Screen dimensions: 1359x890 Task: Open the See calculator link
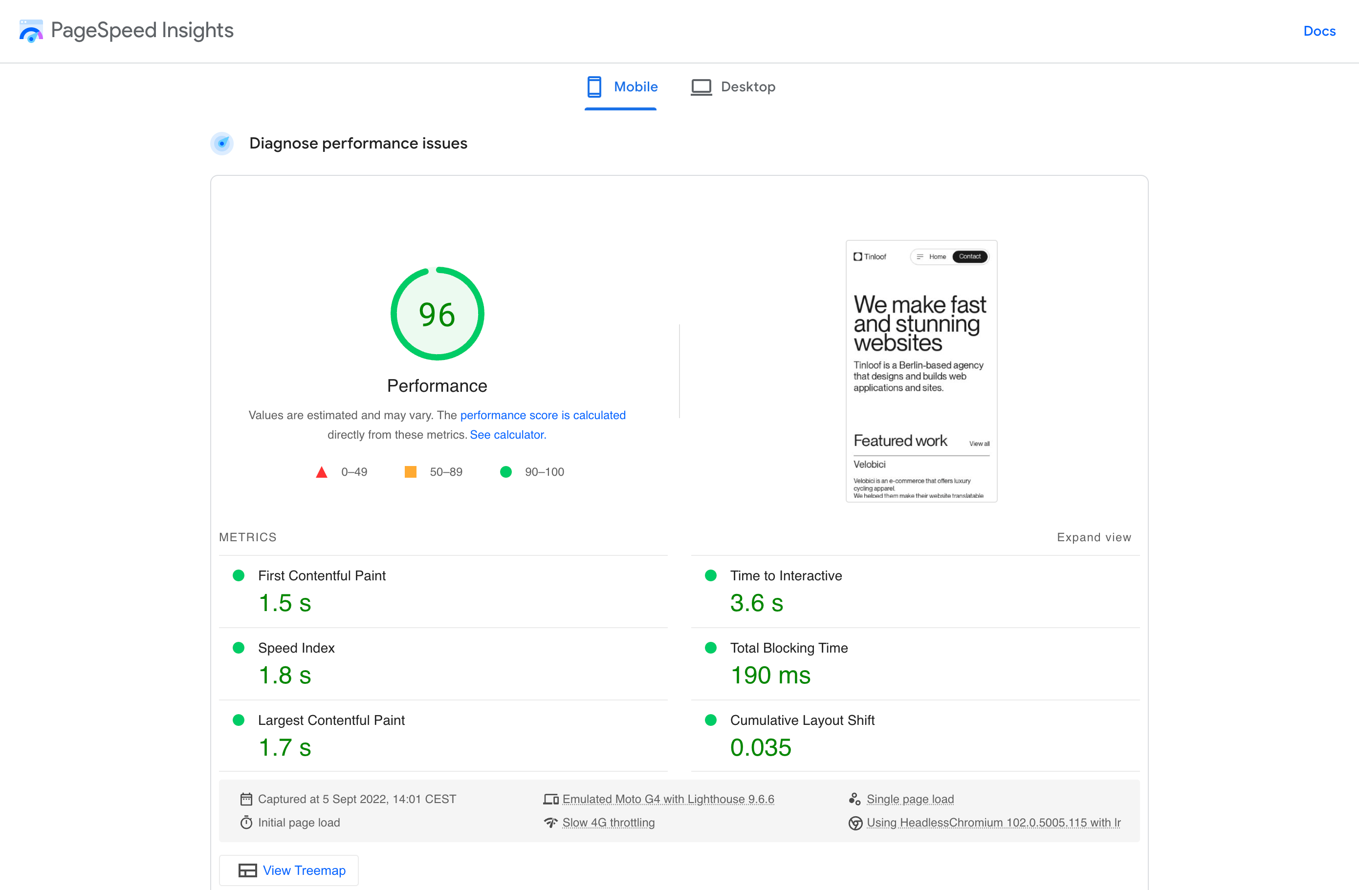507,435
